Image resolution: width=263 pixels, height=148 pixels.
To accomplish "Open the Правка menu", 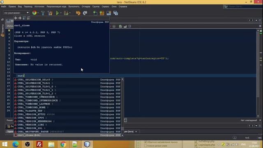I will 12,7.
